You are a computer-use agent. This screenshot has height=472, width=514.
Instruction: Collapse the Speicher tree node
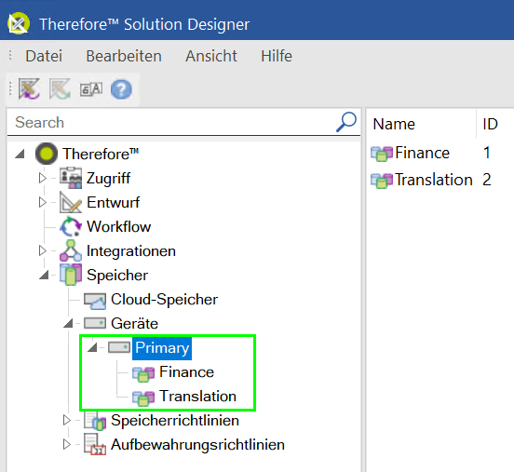[x=44, y=275]
